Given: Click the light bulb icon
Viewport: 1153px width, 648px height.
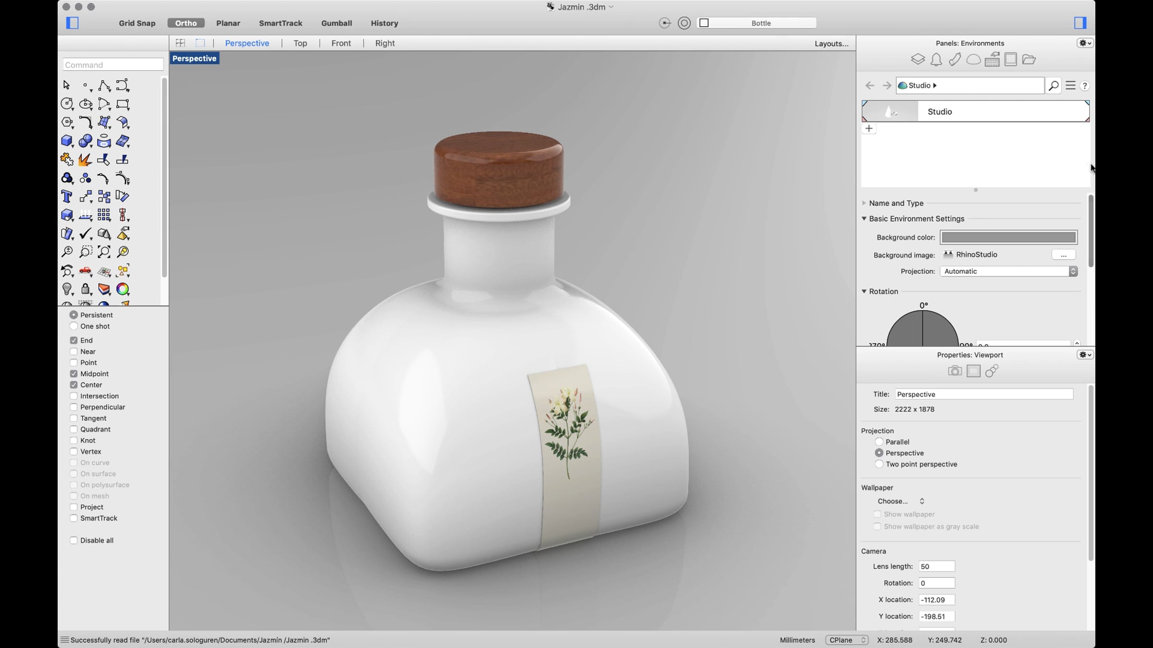Looking at the screenshot, I should [x=67, y=289].
